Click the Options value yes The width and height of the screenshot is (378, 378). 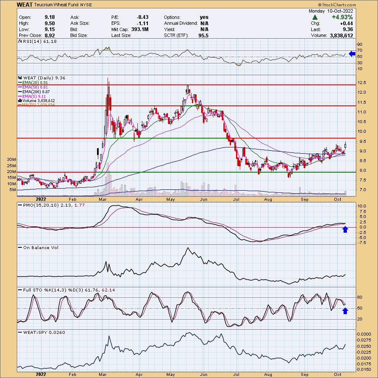tap(204, 17)
